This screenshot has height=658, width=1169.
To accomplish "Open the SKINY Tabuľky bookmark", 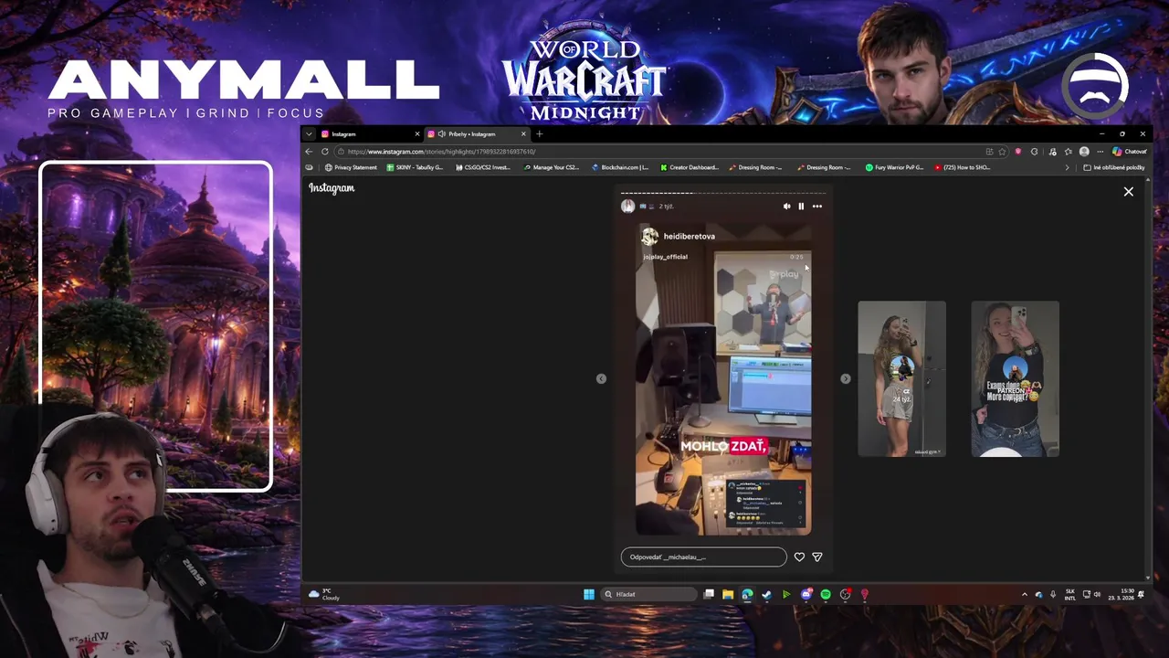I will tap(415, 168).
